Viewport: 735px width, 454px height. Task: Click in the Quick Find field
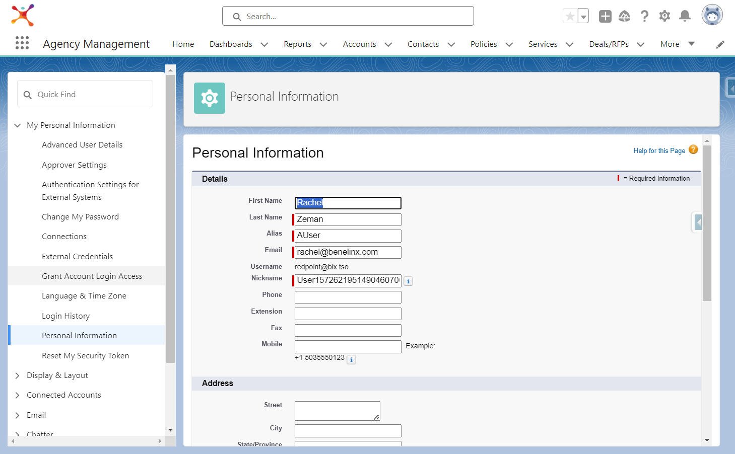point(85,94)
